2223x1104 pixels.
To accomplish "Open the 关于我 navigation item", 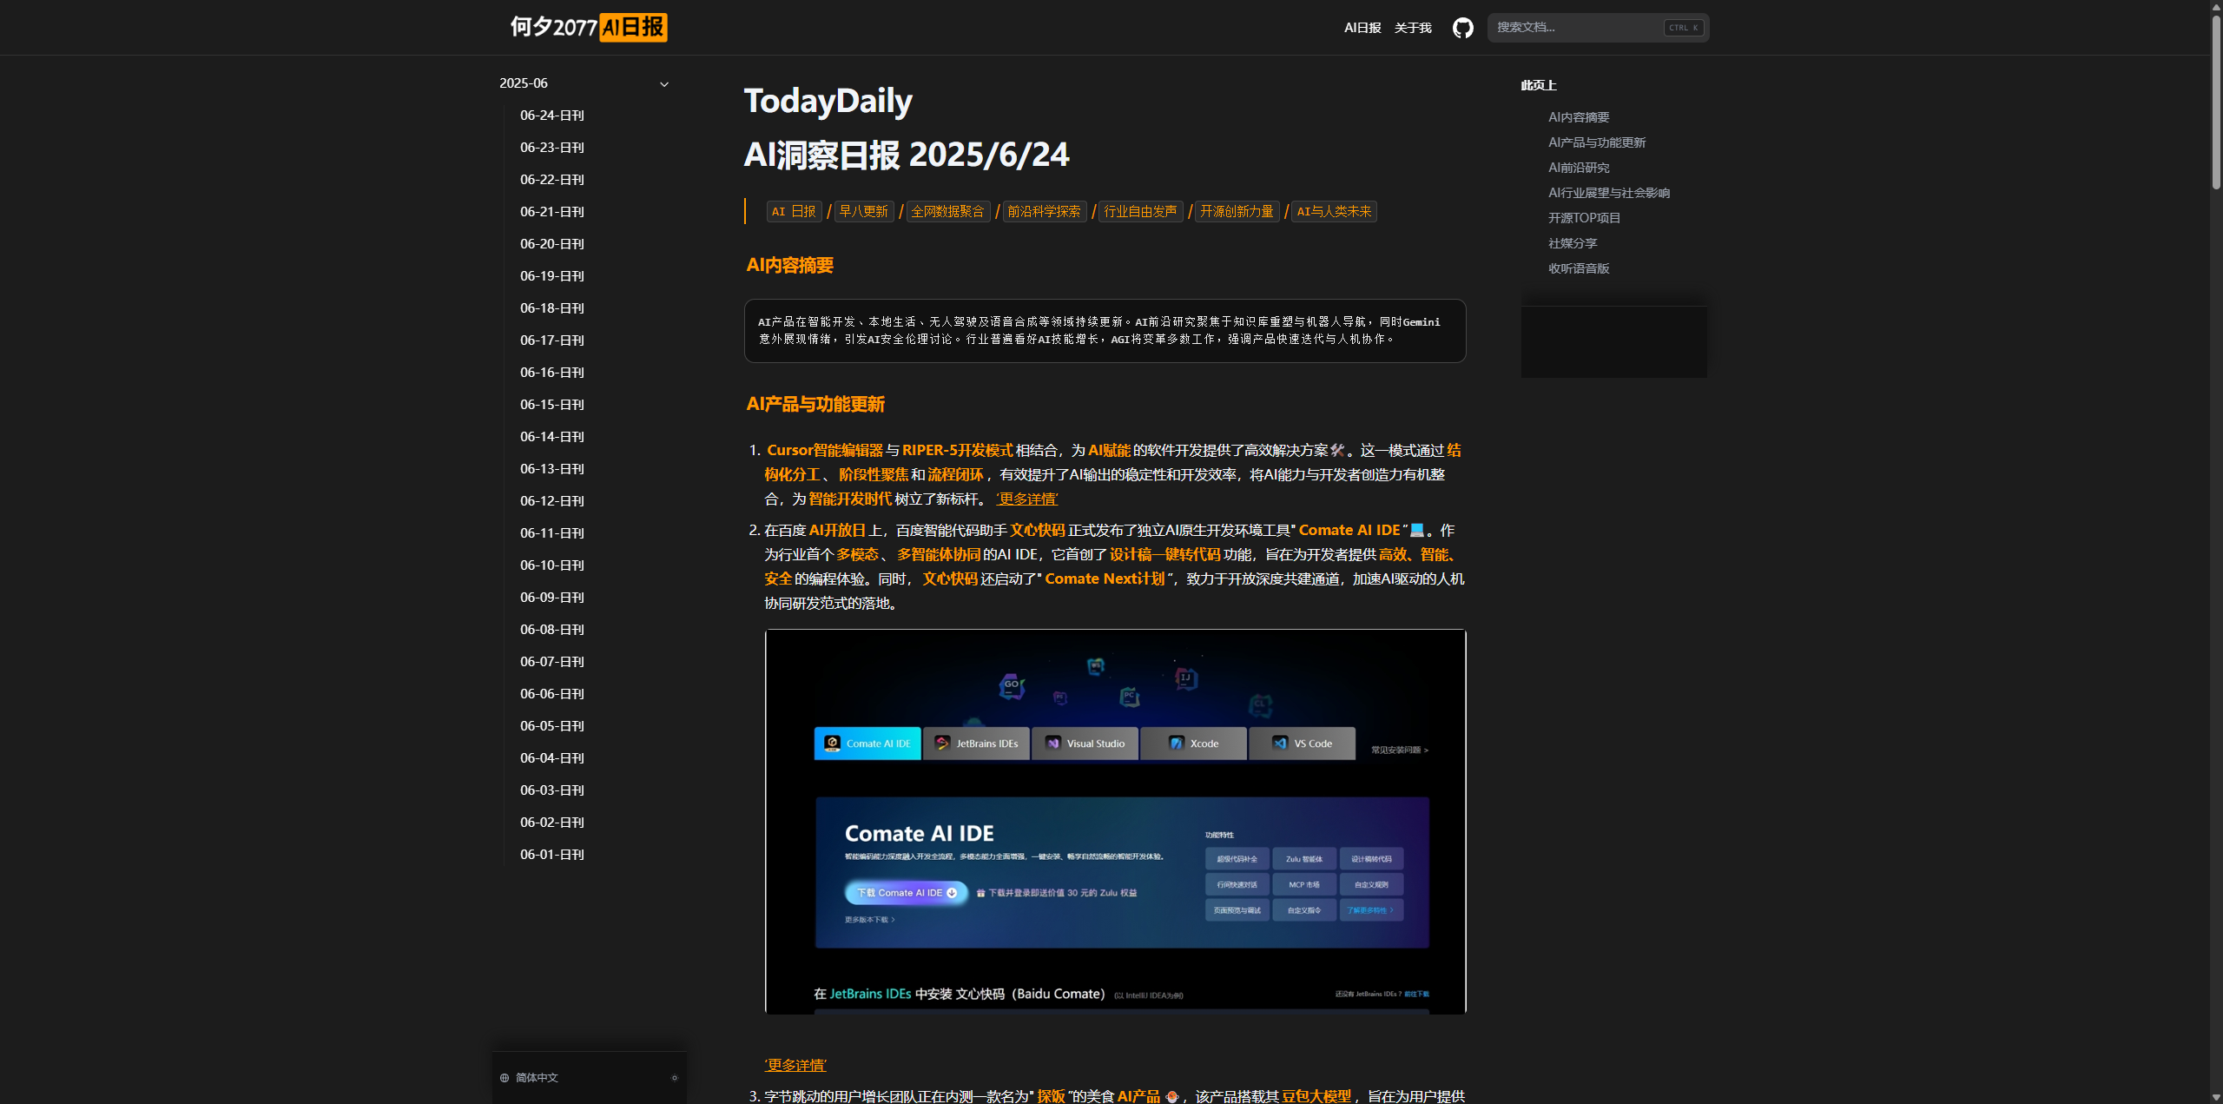I will tap(1413, 28).
